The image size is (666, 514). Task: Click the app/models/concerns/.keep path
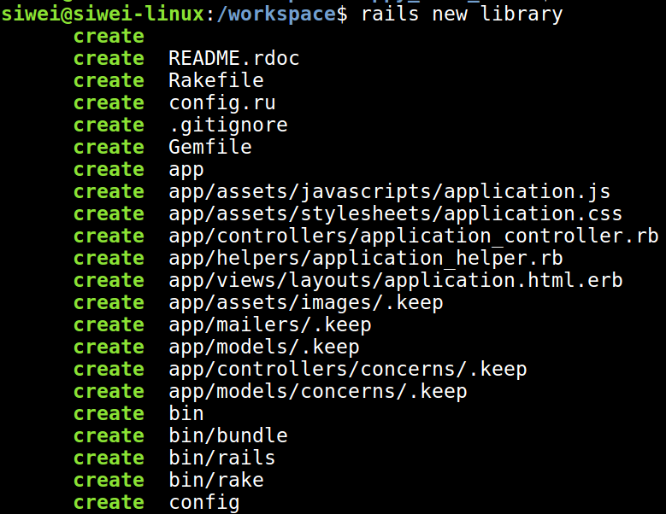pyautogui.click(x=318, y=392)
